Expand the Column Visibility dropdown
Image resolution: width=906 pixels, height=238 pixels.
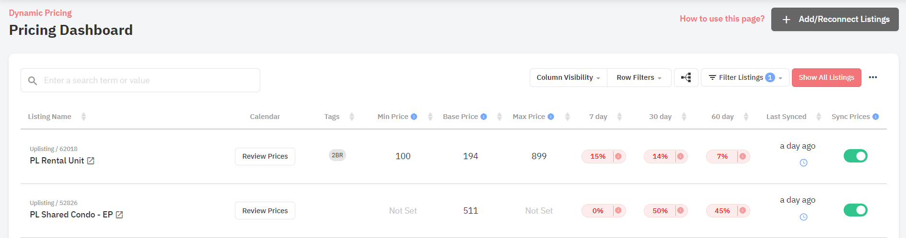pos(569,77)
